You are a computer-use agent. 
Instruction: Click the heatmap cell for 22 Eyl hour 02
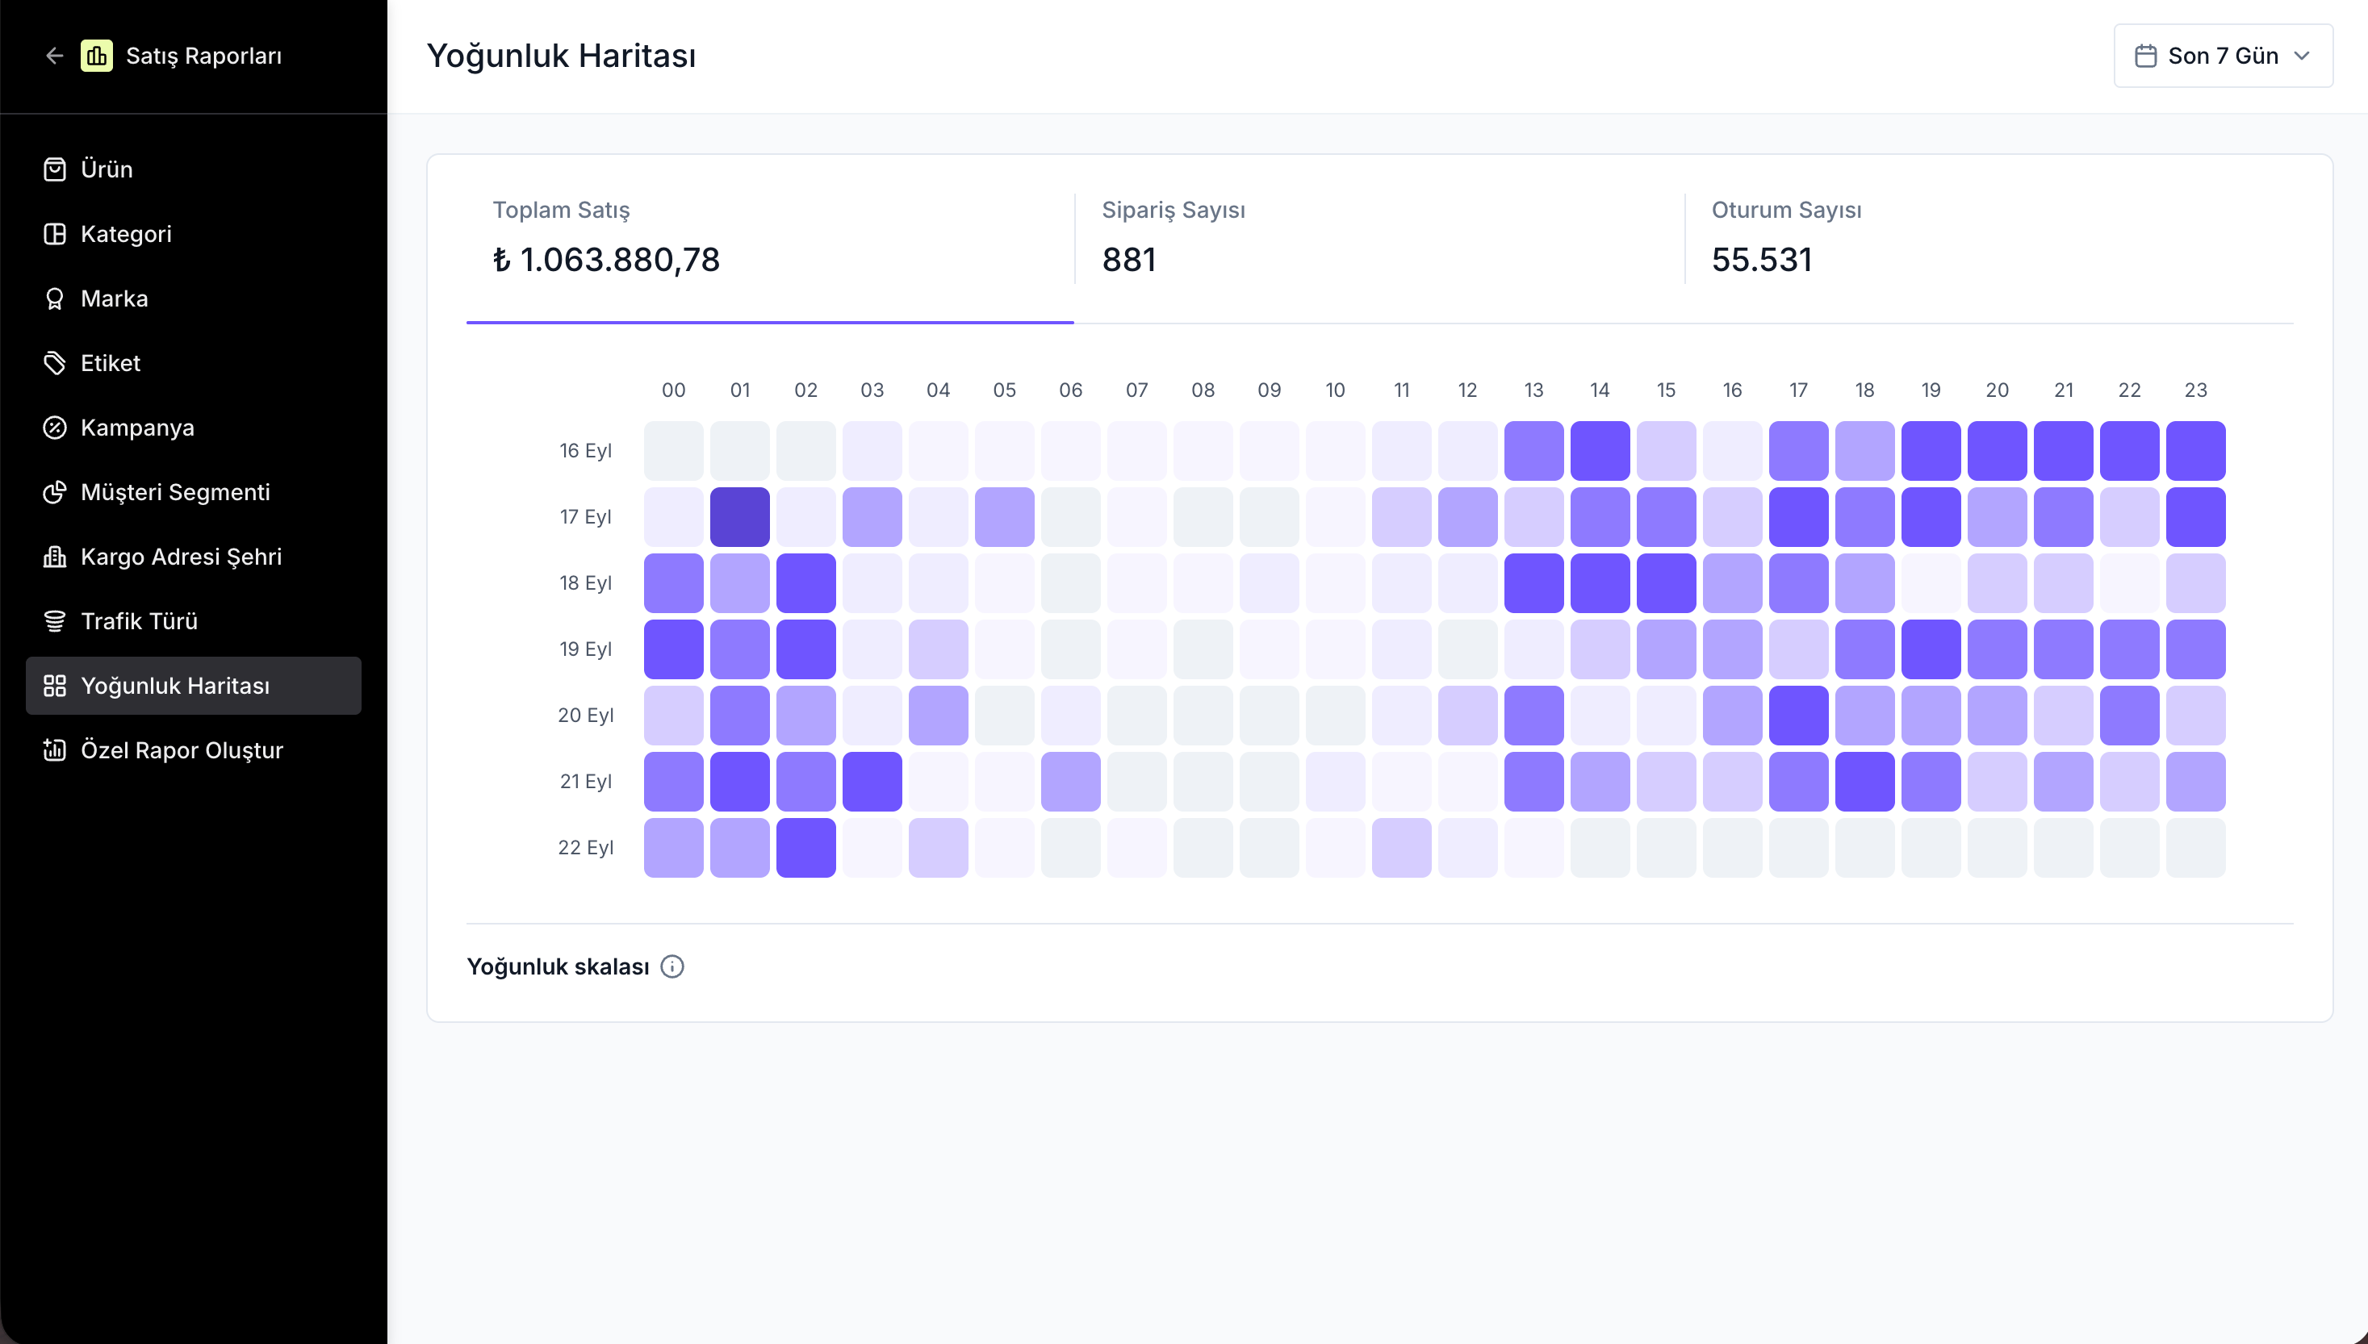[806, 847]
